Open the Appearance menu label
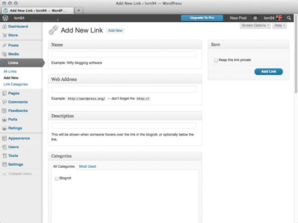Viewport: 298px width, 223px height. (19, 138)
